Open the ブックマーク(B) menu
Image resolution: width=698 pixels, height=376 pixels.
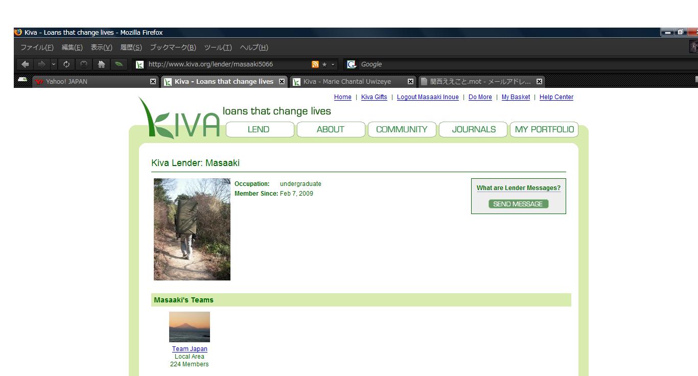(173, 48)
